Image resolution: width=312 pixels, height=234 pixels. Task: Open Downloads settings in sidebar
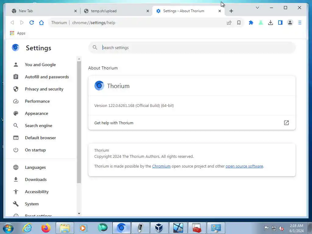(x=41, y=179)
